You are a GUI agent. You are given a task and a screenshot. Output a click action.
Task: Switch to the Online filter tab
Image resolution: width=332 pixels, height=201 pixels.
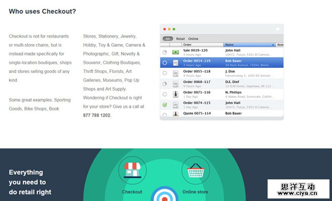click(193, 39)
